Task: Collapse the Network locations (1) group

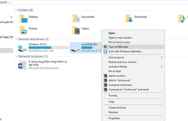Action: [16, 56]
